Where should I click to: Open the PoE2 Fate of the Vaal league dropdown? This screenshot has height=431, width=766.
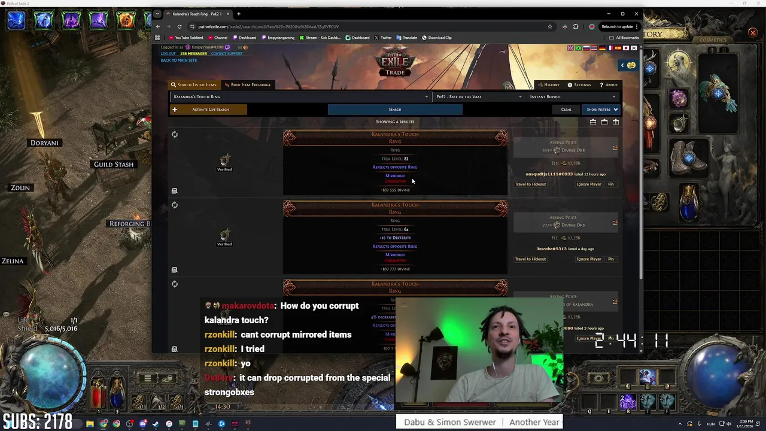478,97
